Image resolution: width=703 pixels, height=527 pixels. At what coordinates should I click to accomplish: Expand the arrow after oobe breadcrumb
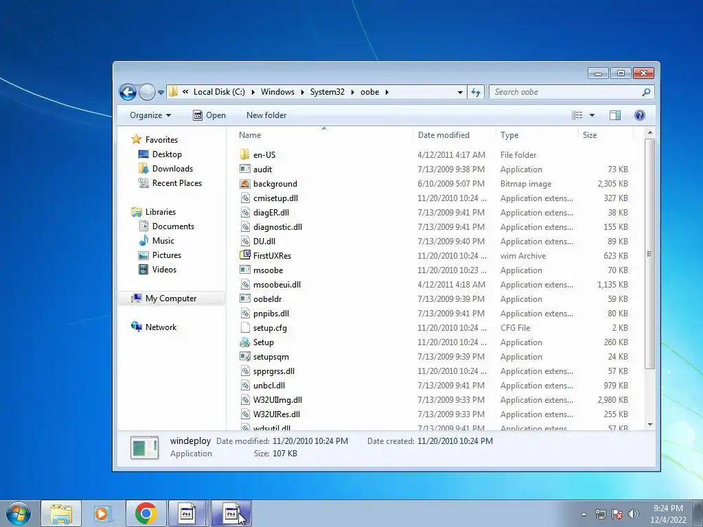[387, 93]
